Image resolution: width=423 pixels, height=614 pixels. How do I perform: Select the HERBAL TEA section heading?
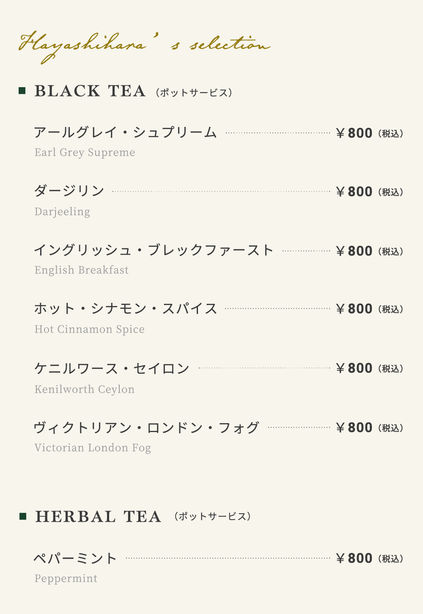point(98,517)
